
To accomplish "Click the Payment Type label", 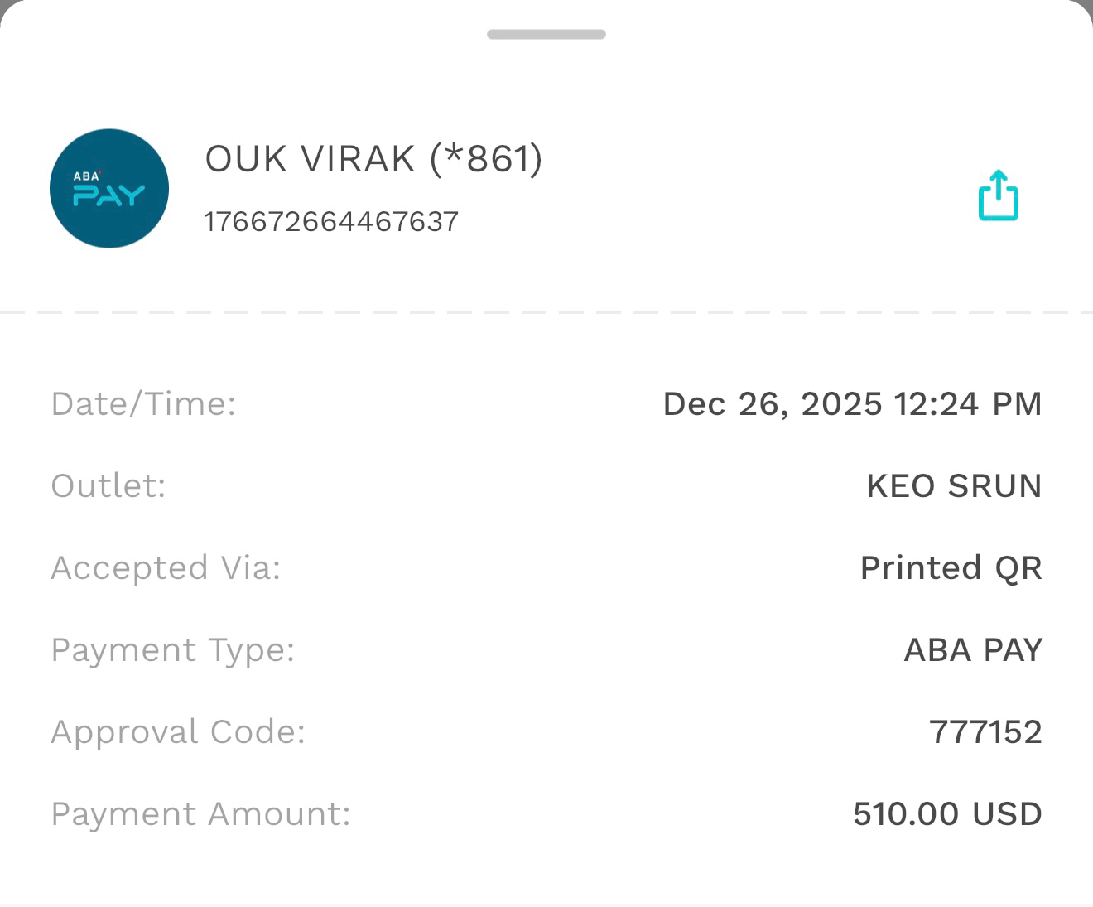I will (x=172, y=650).
